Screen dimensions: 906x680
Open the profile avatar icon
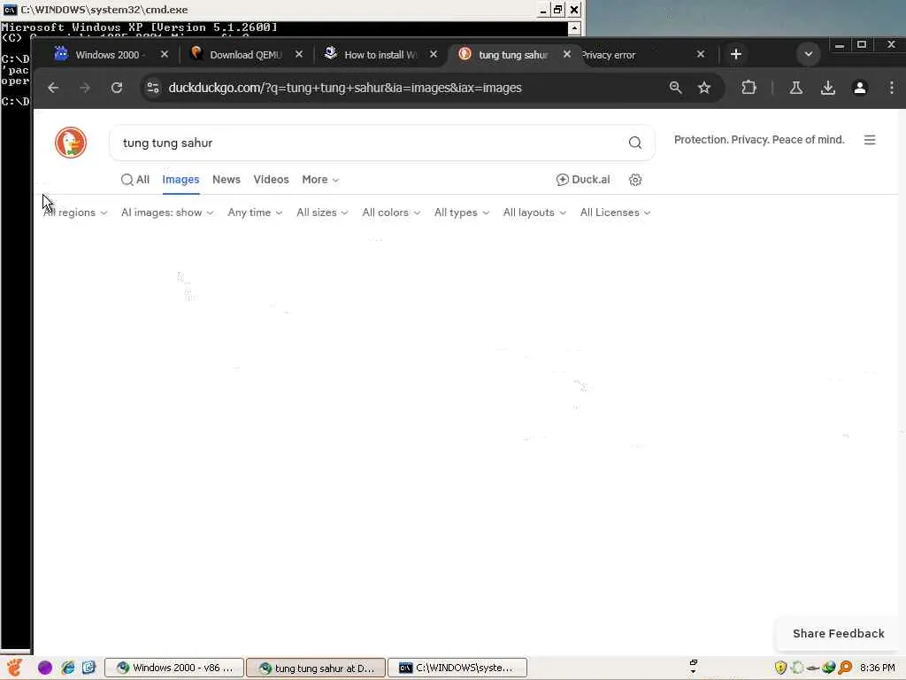coord(860,88)
